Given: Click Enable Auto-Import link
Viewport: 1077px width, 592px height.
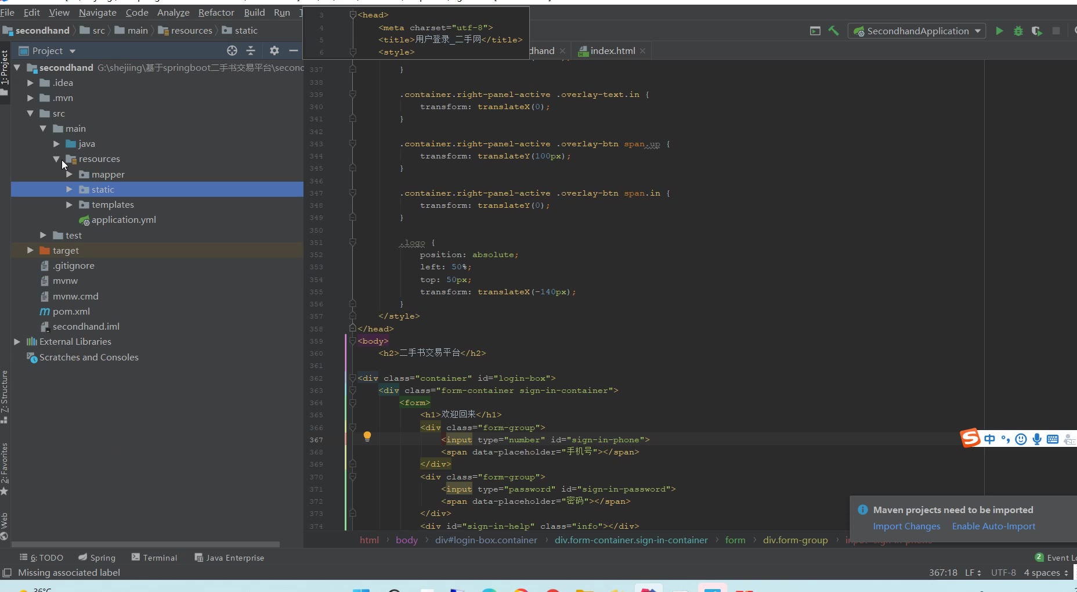Looking at the screenshot, I should (x=993, y=526).
